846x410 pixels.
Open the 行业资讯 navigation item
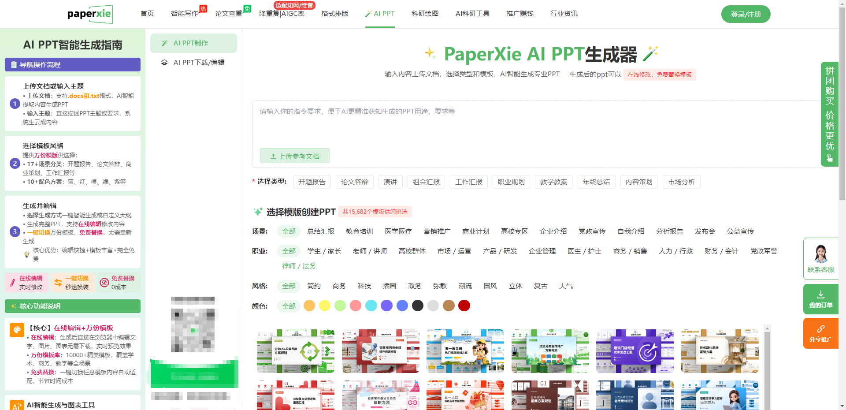coord(564,14)
